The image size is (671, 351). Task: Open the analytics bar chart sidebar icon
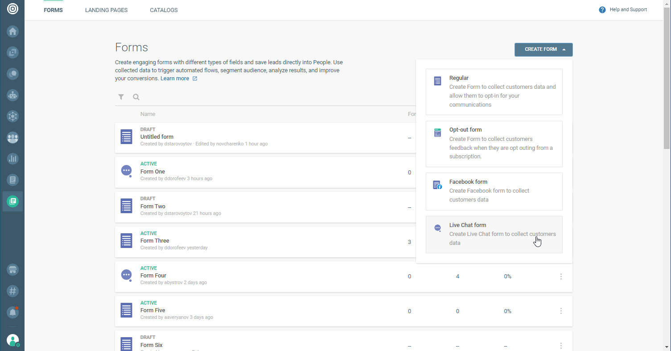(12, 158)
